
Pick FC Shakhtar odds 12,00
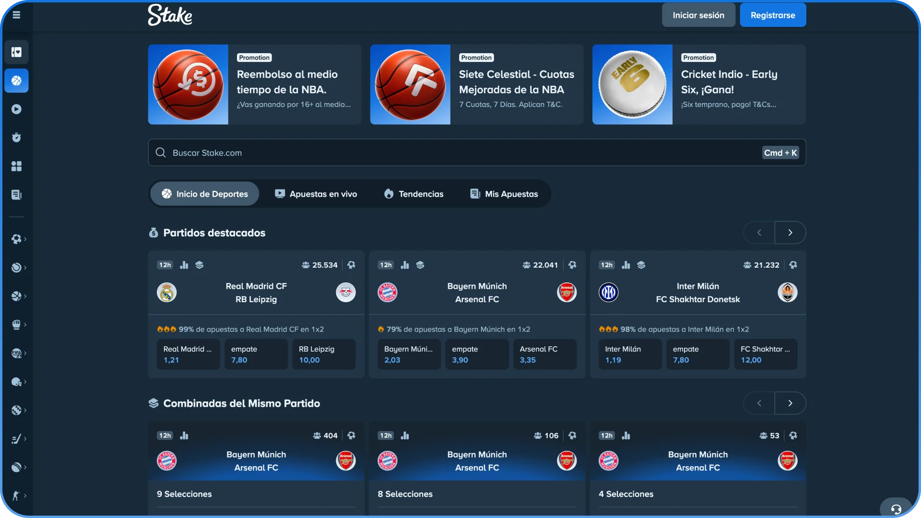tap(766, 354)
